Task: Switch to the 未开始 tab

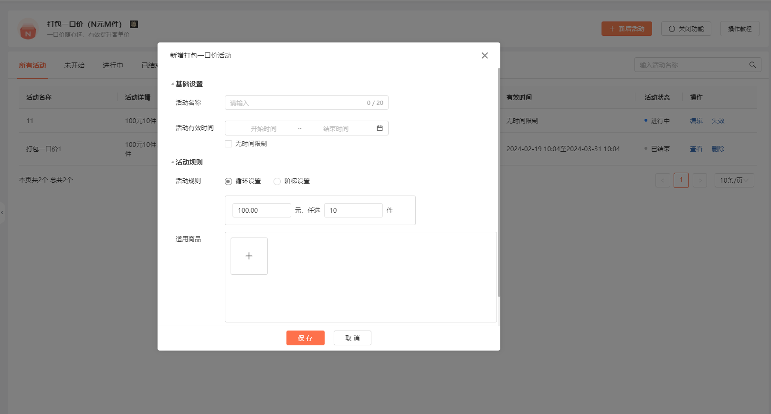Action: [x=74, y=65]
